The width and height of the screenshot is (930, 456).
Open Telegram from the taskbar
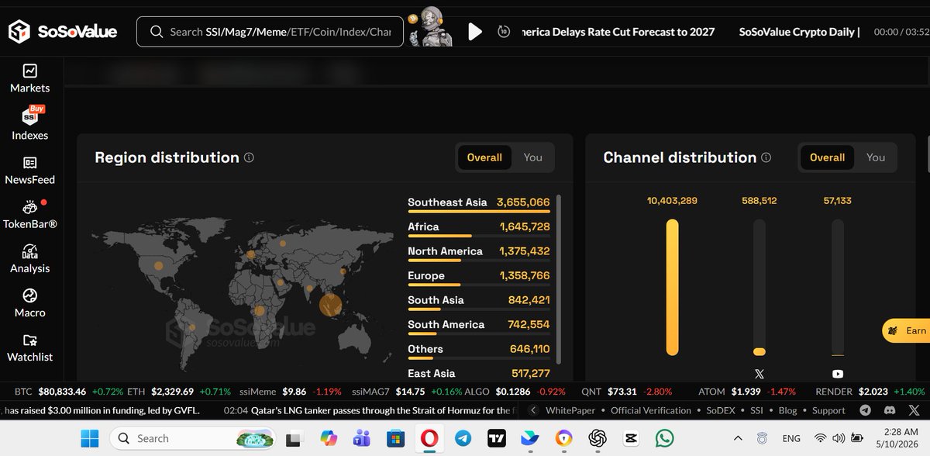click(463, 439)
